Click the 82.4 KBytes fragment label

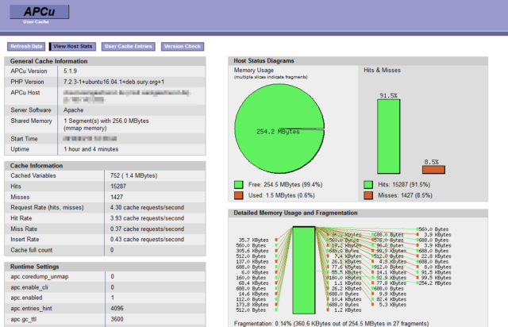pyautogui.click(x=391, y=299)
